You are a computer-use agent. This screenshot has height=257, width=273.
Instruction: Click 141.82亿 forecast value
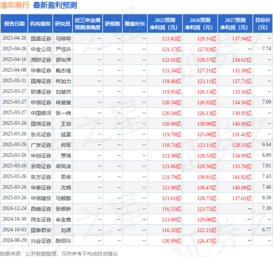(x=242, y=177)
